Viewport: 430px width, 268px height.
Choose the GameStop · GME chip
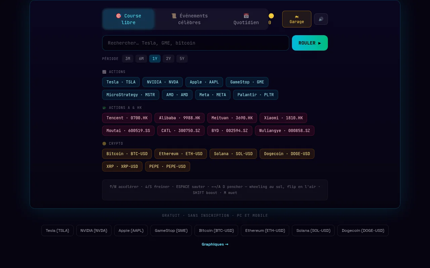[247, 82]
